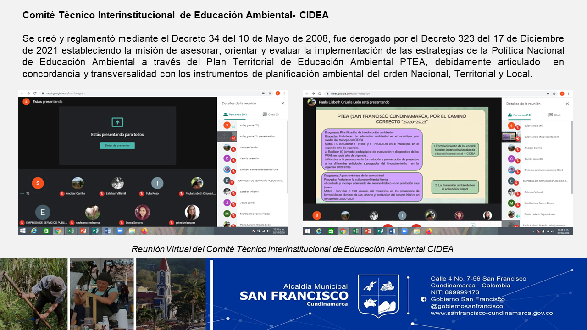Open Chrome three-dot menu in PTEA slide window
Viewport: 587px width, 330px height.
coord(569,93)
